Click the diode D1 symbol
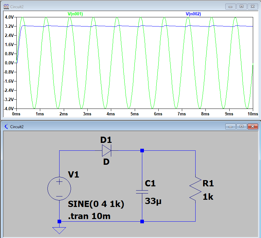Screen dimensions: 261x238 pos(106,151)
